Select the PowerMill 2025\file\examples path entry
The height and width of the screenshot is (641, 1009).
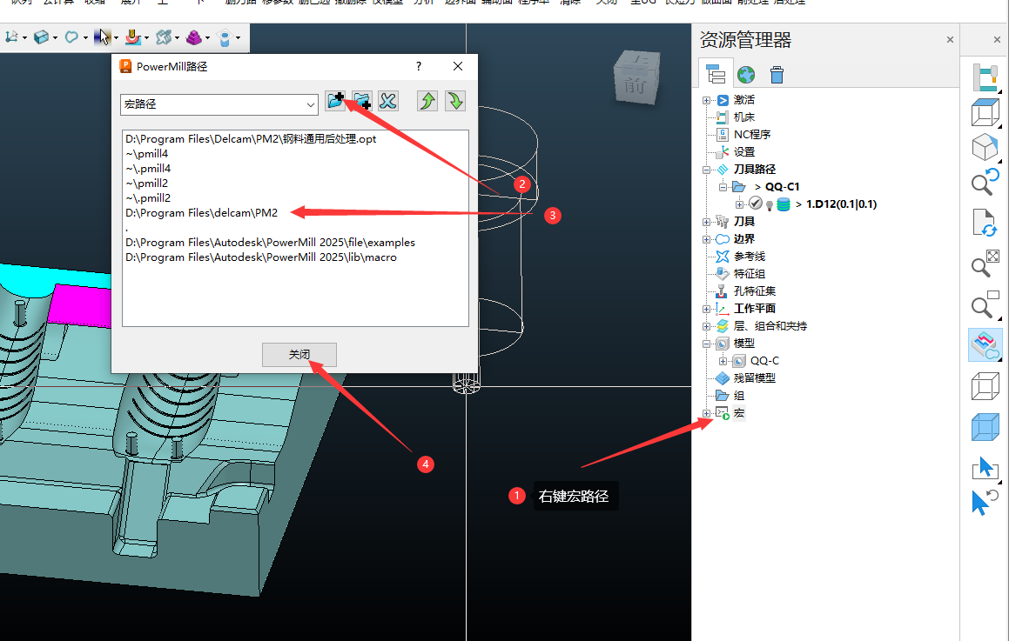pos(270,243)
